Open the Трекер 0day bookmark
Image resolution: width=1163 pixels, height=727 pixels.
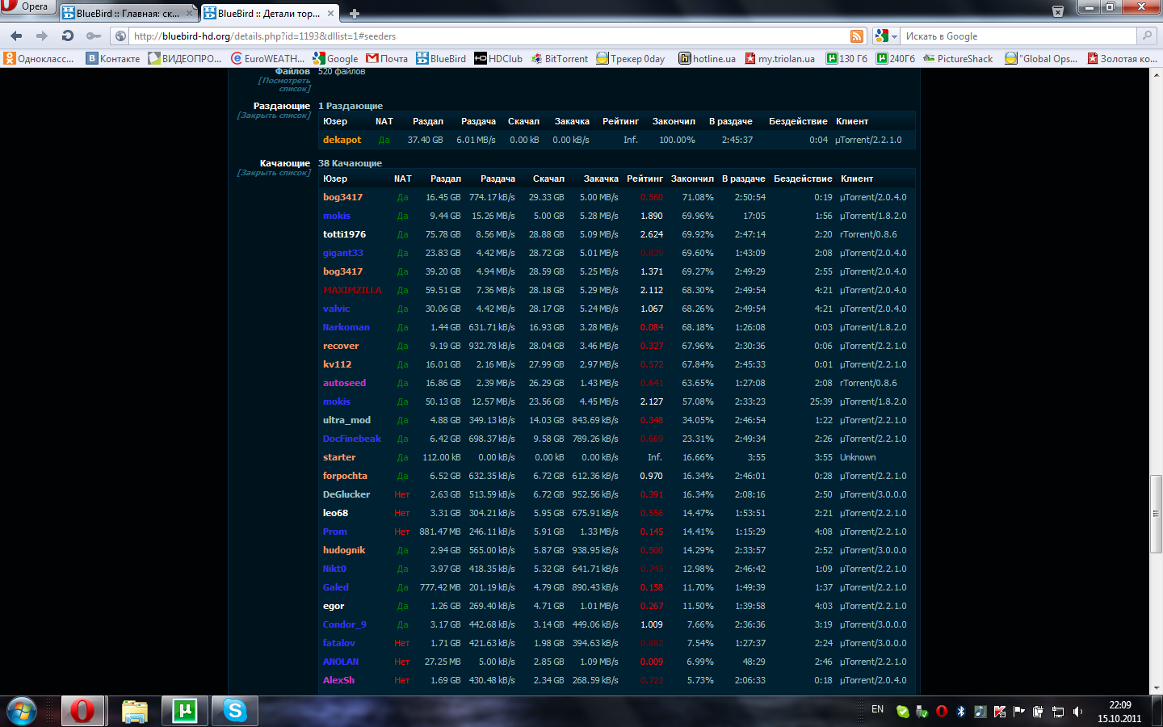pos(631,58)
